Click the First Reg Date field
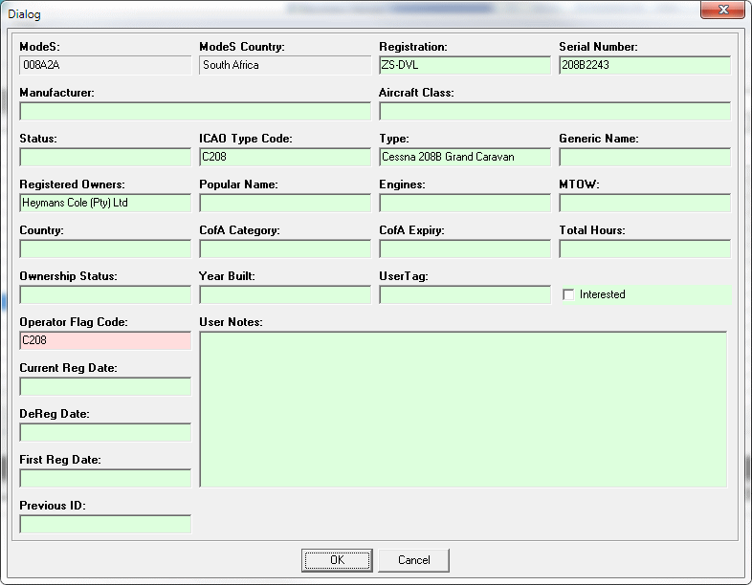This screenshot has width=752, height=585. coord(104,479)
